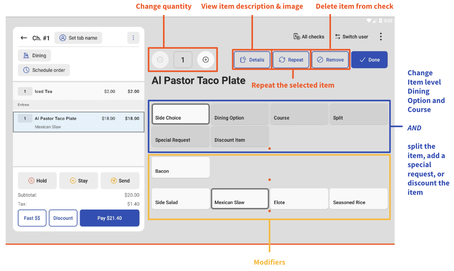
Task: Go back using the check header arrow
Action: click(24, 38)
